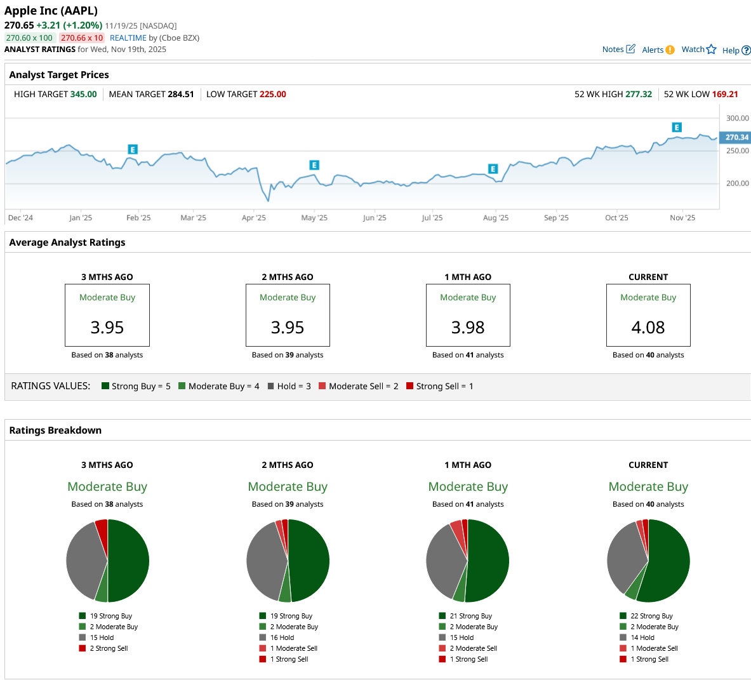
Task: Click the Hold gray legend swatch
Action: [x=271, y=386]
